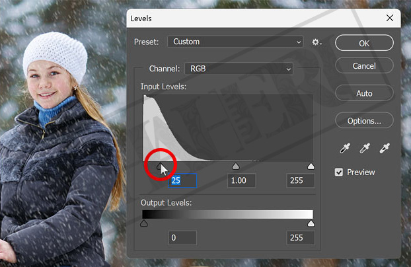The width and height of the screenshot is (411, 267).
Task: Open the Preset dropdown showing Custom
Action: tap(235, 42)
